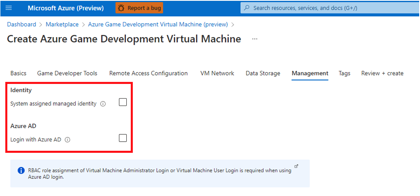
Task: Click info icon beside Login with Azure AD
Action: click(x=68, y=140)
